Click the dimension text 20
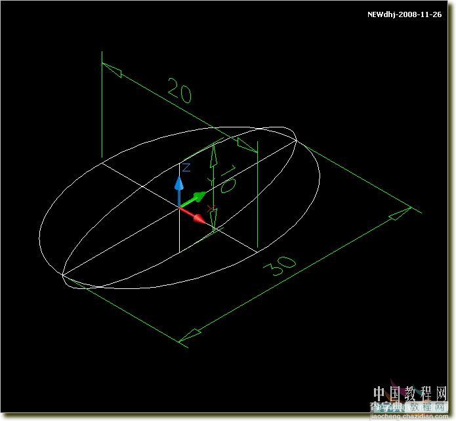Image resolution: width=456 pixels, height=421 pixels. click(x=180, y=91)
